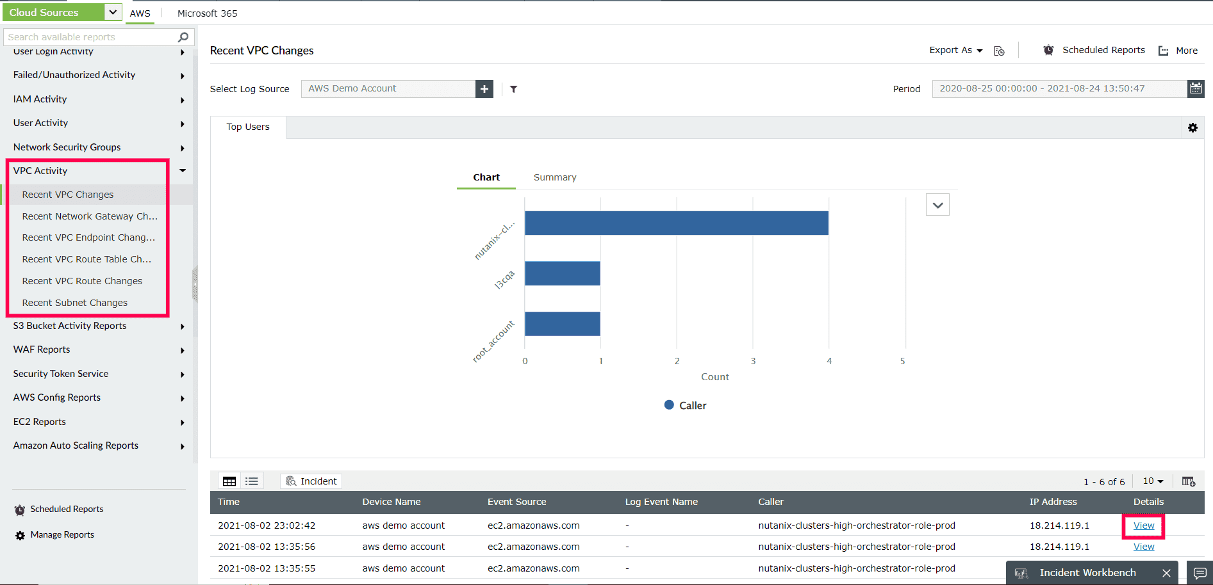Open the widget settings gear on Top Users panel
The image size is (1213, 585).
pos(1192,127)
